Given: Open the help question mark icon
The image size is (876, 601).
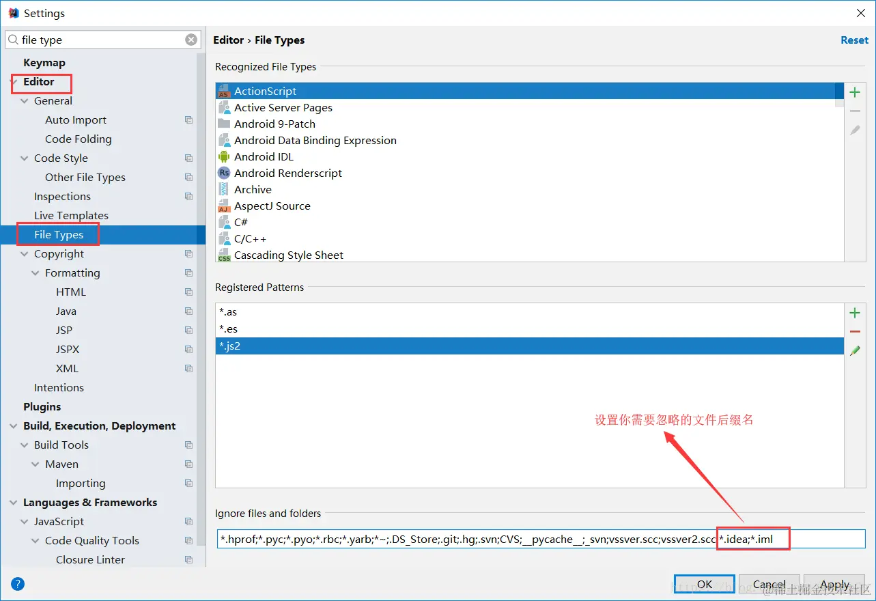Looking at the screenshot, I should coord(18,584).
